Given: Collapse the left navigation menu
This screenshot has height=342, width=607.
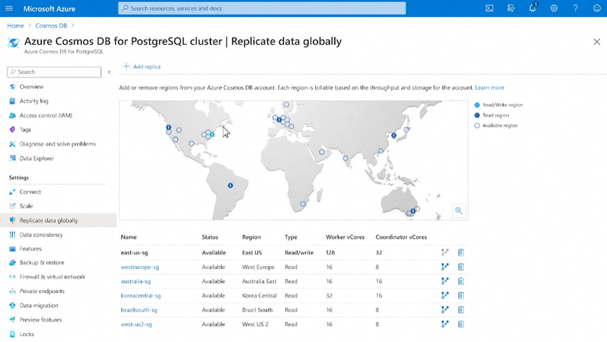Looking at the screenshot, I should pos(109,72).
